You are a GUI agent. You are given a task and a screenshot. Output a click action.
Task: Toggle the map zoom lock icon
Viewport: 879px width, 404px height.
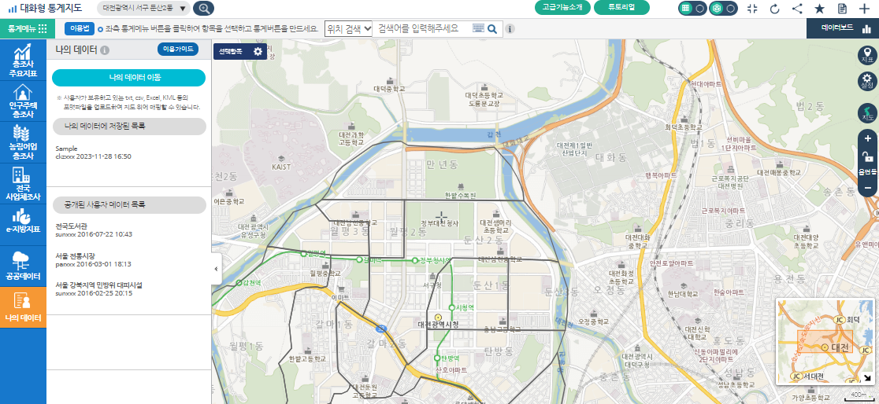click(867, 157)
